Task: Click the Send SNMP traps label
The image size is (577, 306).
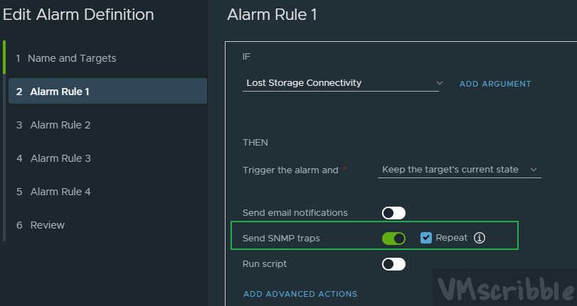Action: [x=281, y=239]
